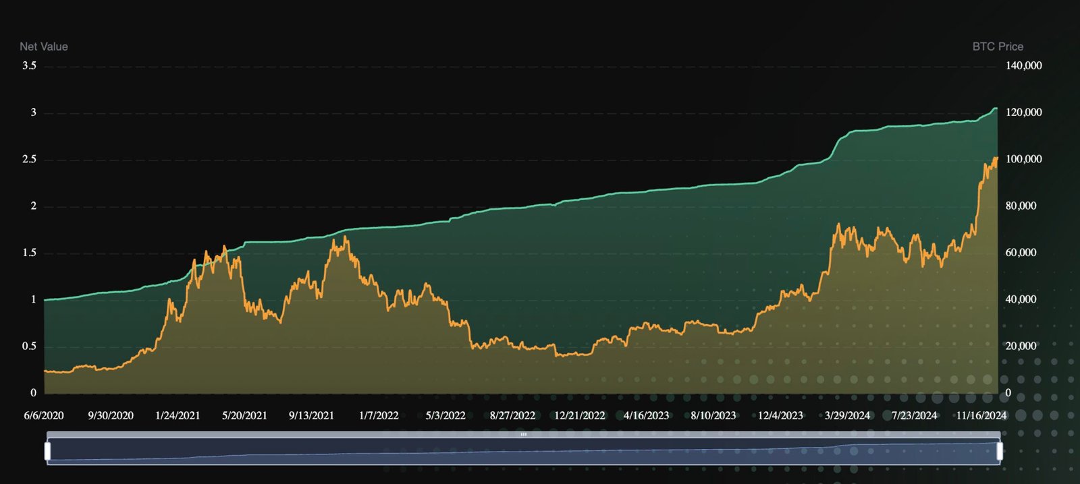Select the 3/29/2024 date label

point(847,415)
